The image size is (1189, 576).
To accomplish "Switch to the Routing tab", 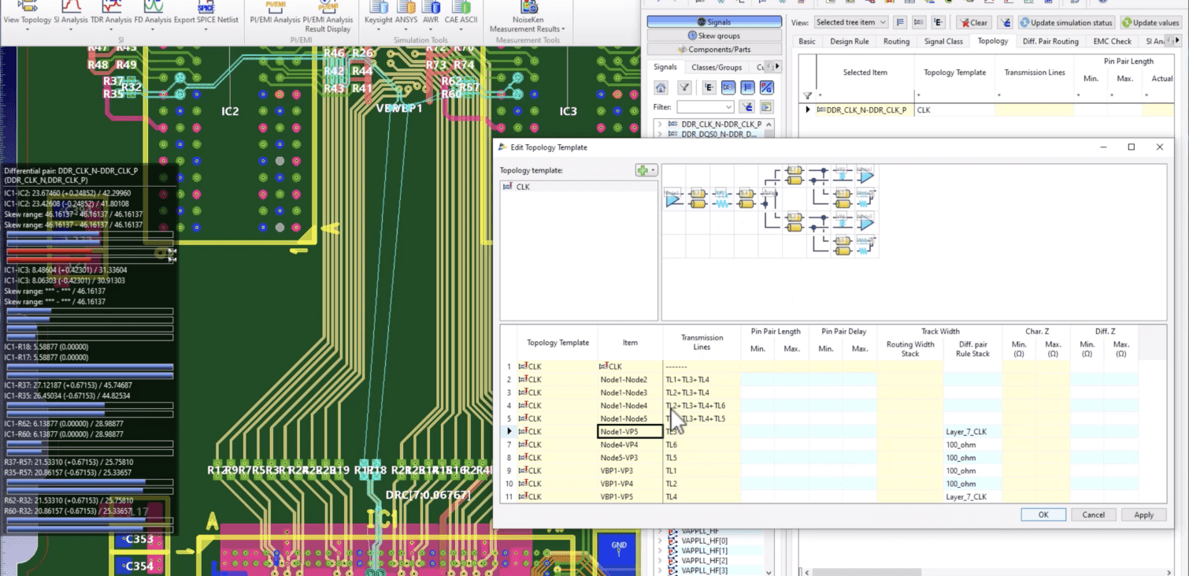I will pos(896,41).
